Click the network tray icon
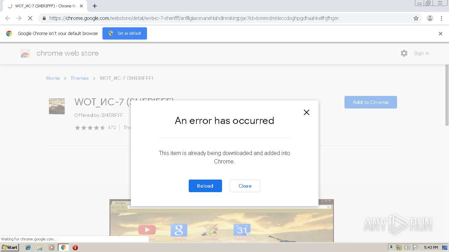This screenshot has width=449, height=252. click(x=399, y=247)
